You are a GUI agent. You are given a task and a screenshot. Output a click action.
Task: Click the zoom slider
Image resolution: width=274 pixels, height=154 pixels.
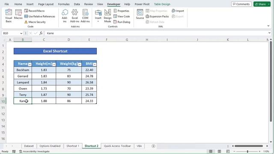coord(247,151)
